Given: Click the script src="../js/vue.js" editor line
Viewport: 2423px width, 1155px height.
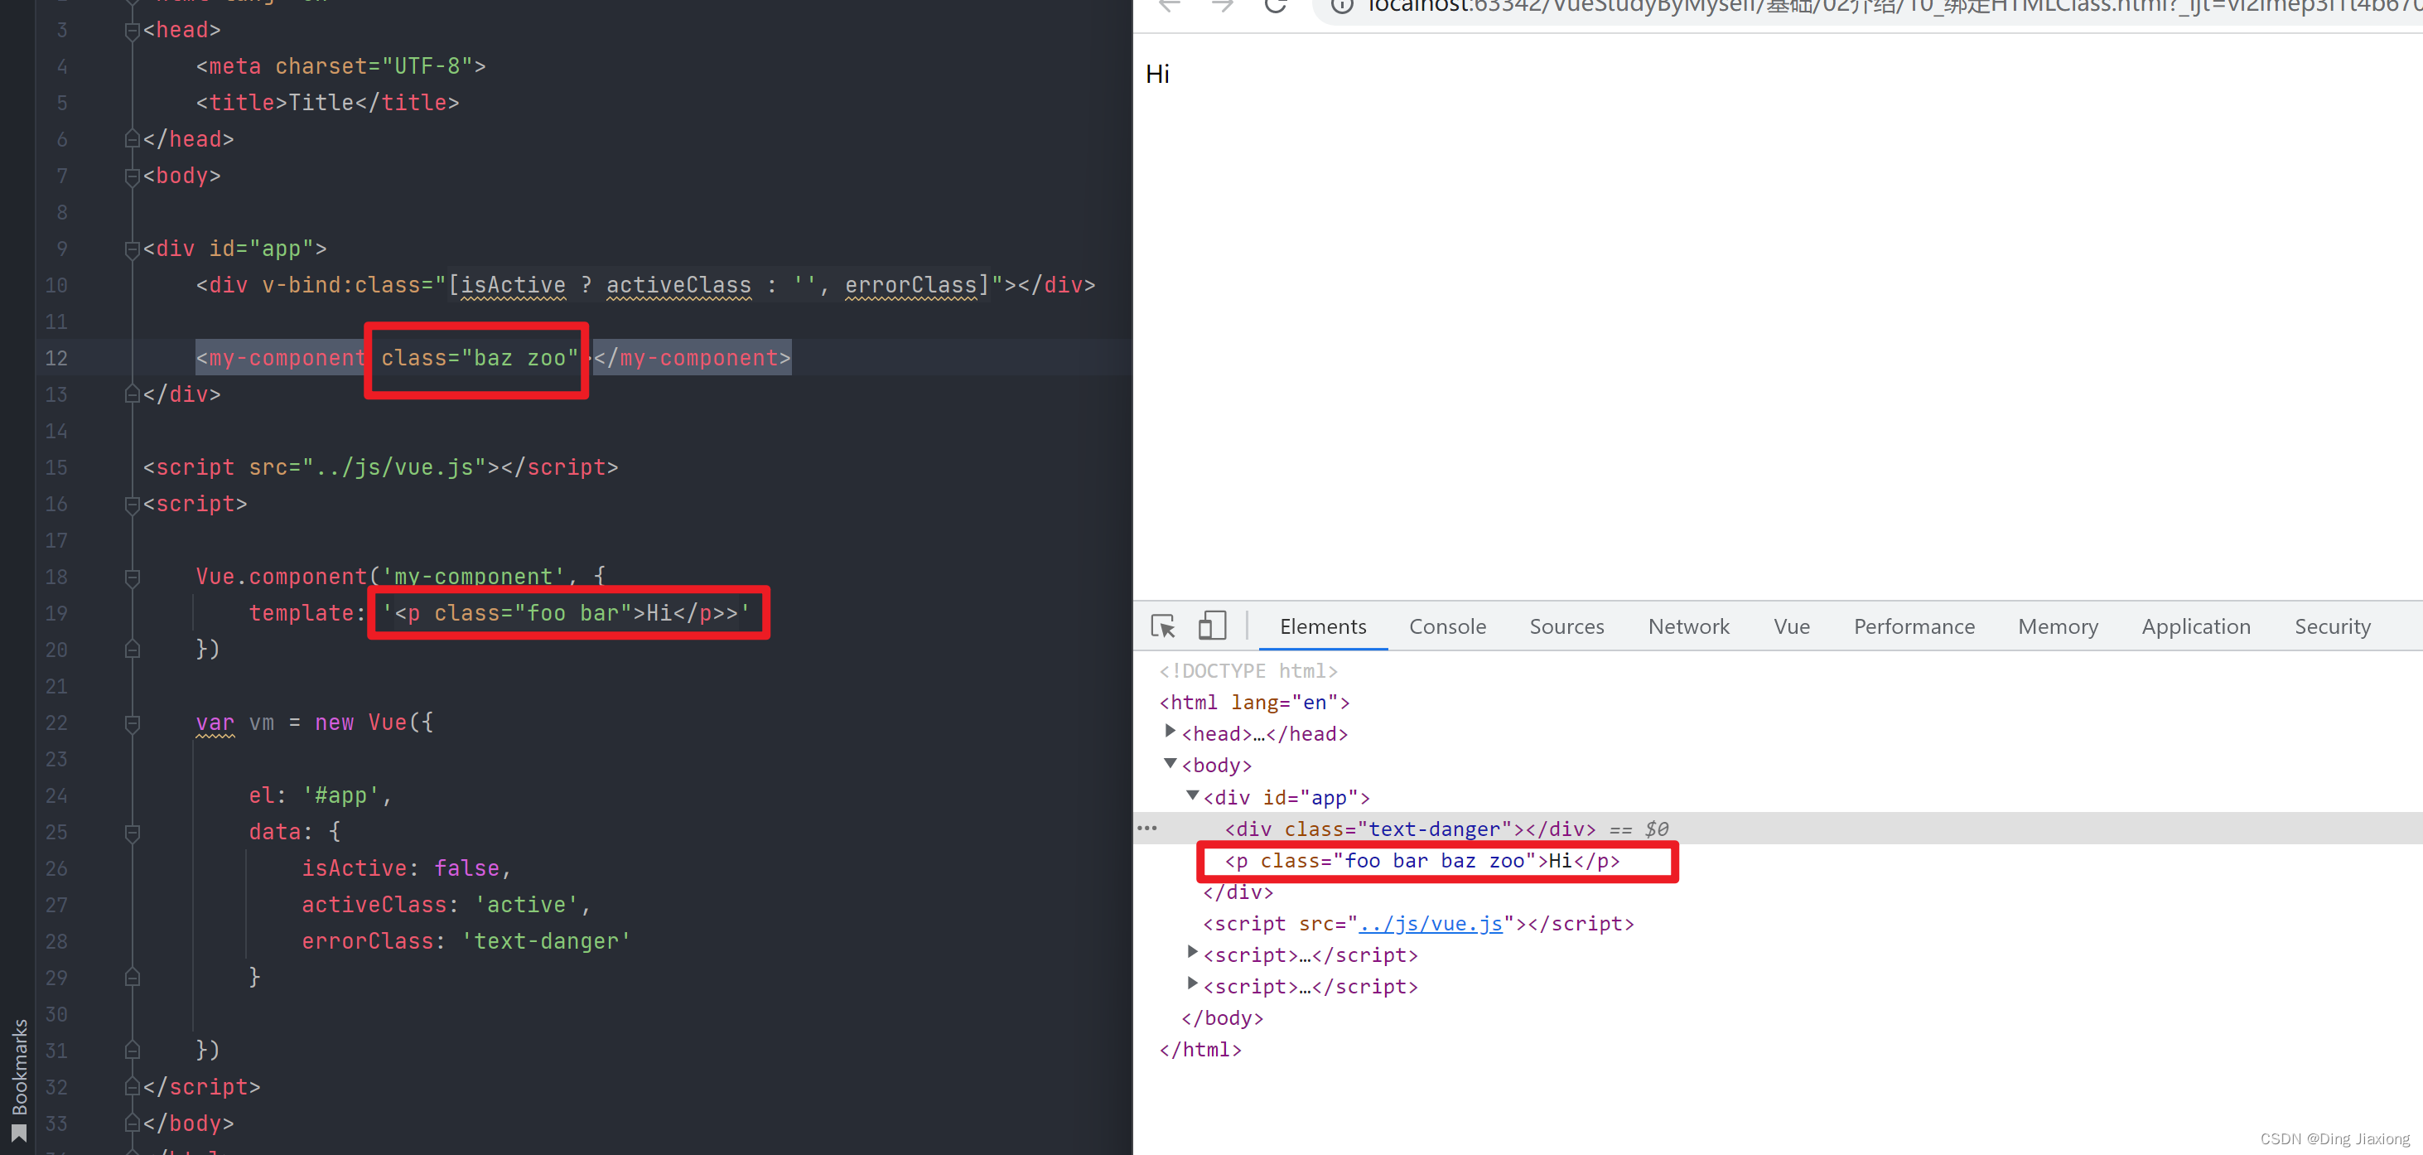Looking at the screenshot, I should pos(381,467).
